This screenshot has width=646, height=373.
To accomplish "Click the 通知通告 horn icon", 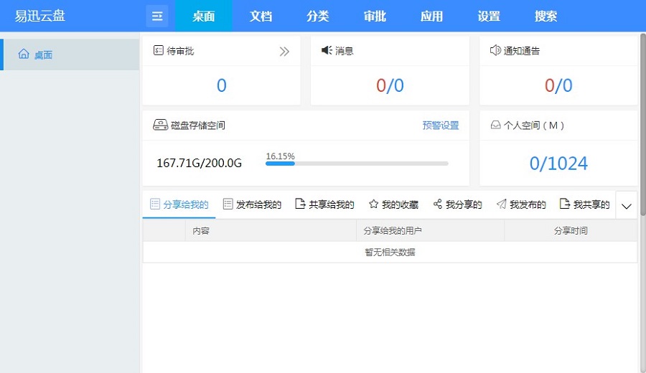I will pyautogui.click(x=495, y=50).
